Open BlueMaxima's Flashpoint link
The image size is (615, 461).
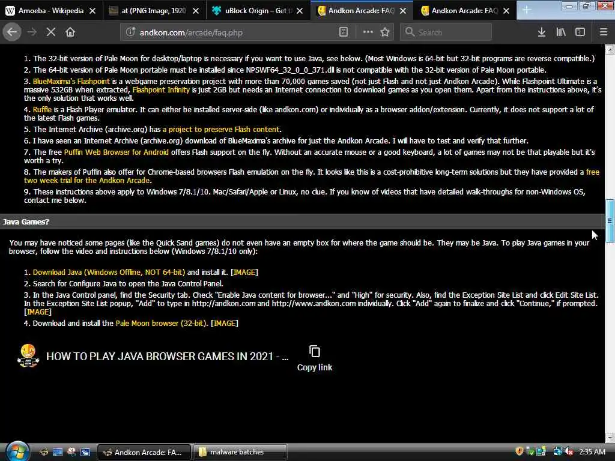(x=71, y=81)
